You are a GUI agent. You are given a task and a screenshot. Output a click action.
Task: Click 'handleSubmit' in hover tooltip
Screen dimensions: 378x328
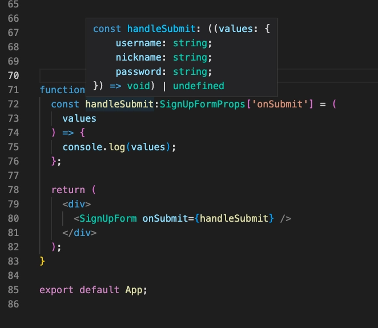[x=161, y=29]
